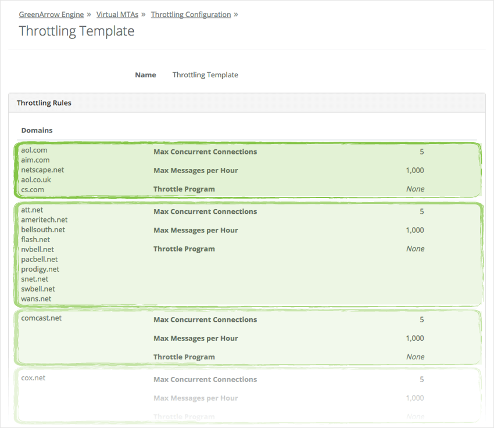This screenshot has height=428, width=494.
Task: Click the Domains column heading
Action: coord(37,131)
